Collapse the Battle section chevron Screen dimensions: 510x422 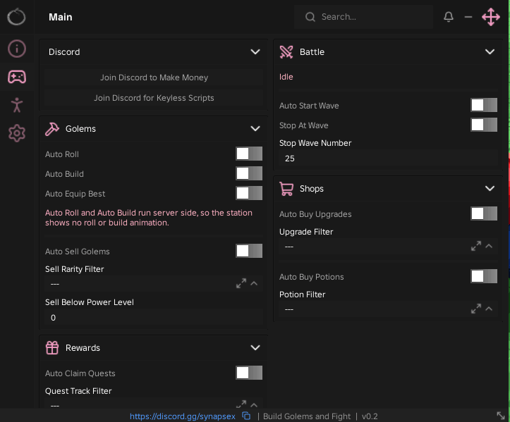(x=490, y=52)
